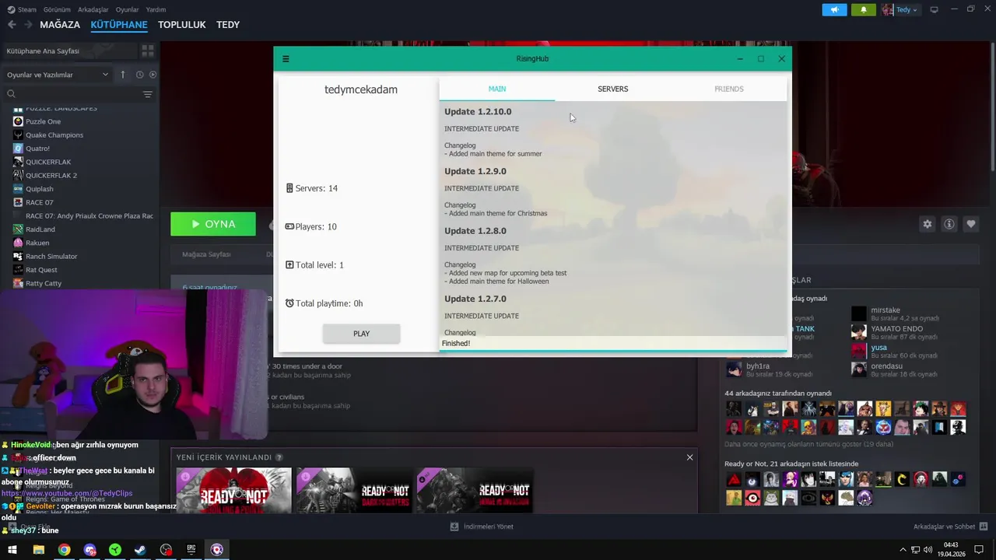Open the TOPLULUK section in Steam
Screen dimensions: 996x560
click(x=181, y=25)
